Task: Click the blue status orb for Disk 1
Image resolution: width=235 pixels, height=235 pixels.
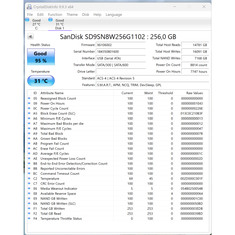Action: (50, 20)
